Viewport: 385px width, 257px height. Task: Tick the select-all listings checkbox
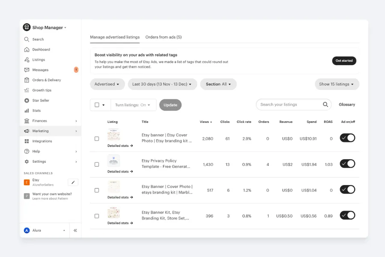click(97, 105)
